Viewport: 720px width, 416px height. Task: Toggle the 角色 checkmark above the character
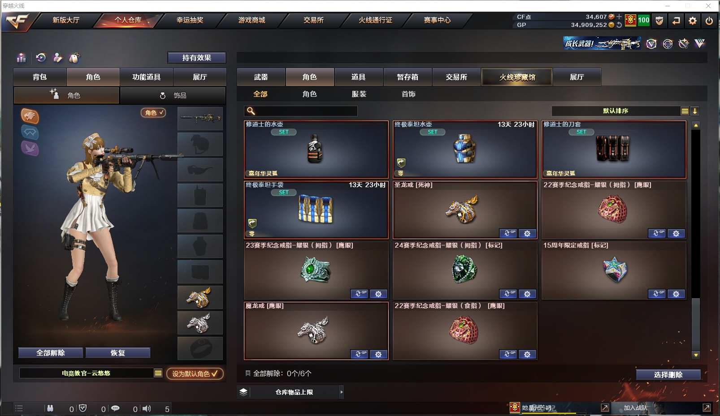pos(153,112)
